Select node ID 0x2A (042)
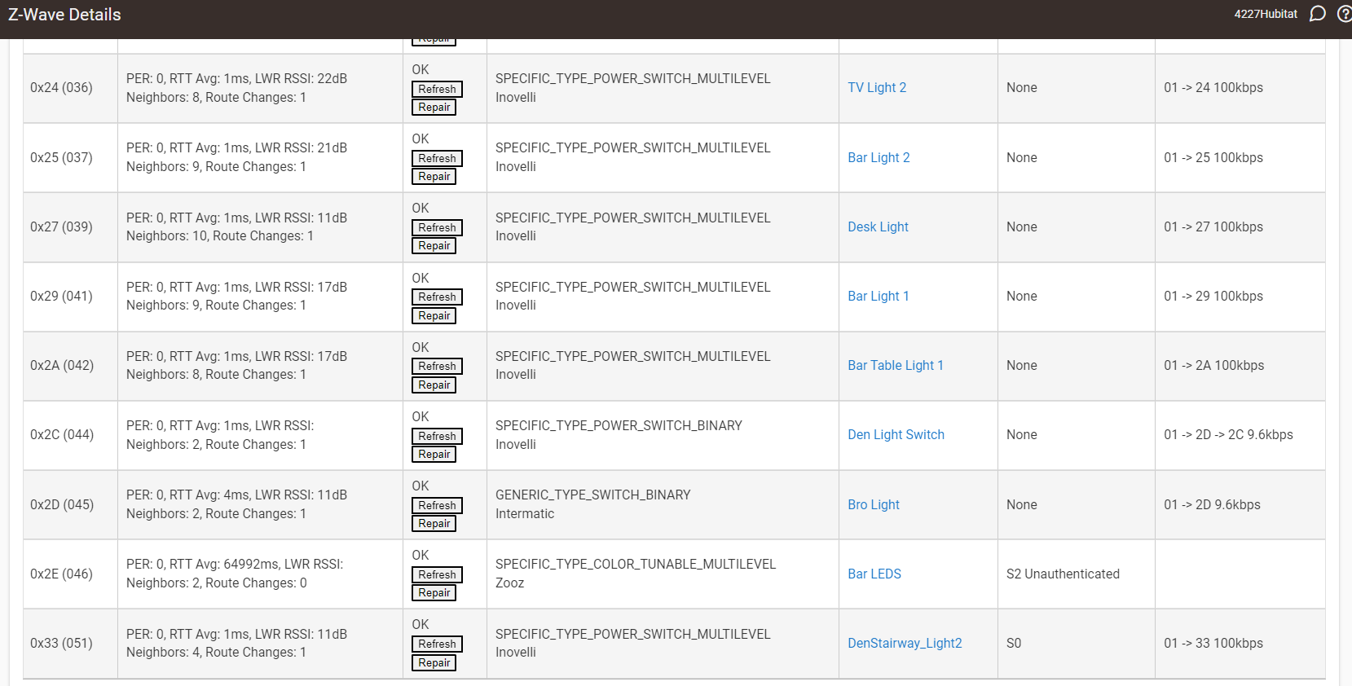This screenshot has width=1352, height=686. pyautogui.click(x=62, y=365)
